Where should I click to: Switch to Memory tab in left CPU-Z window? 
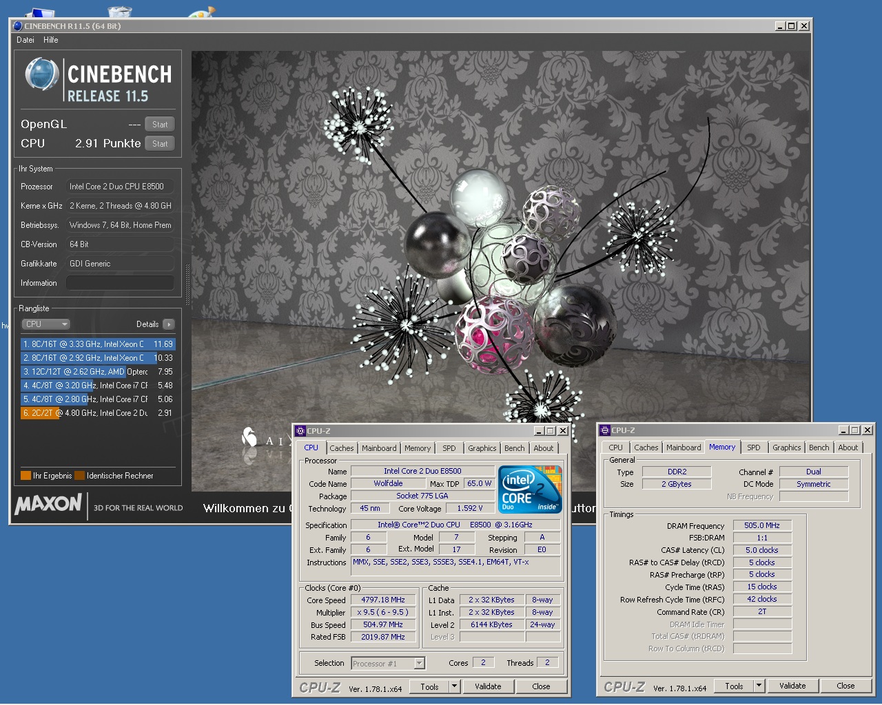pos(418,448)
